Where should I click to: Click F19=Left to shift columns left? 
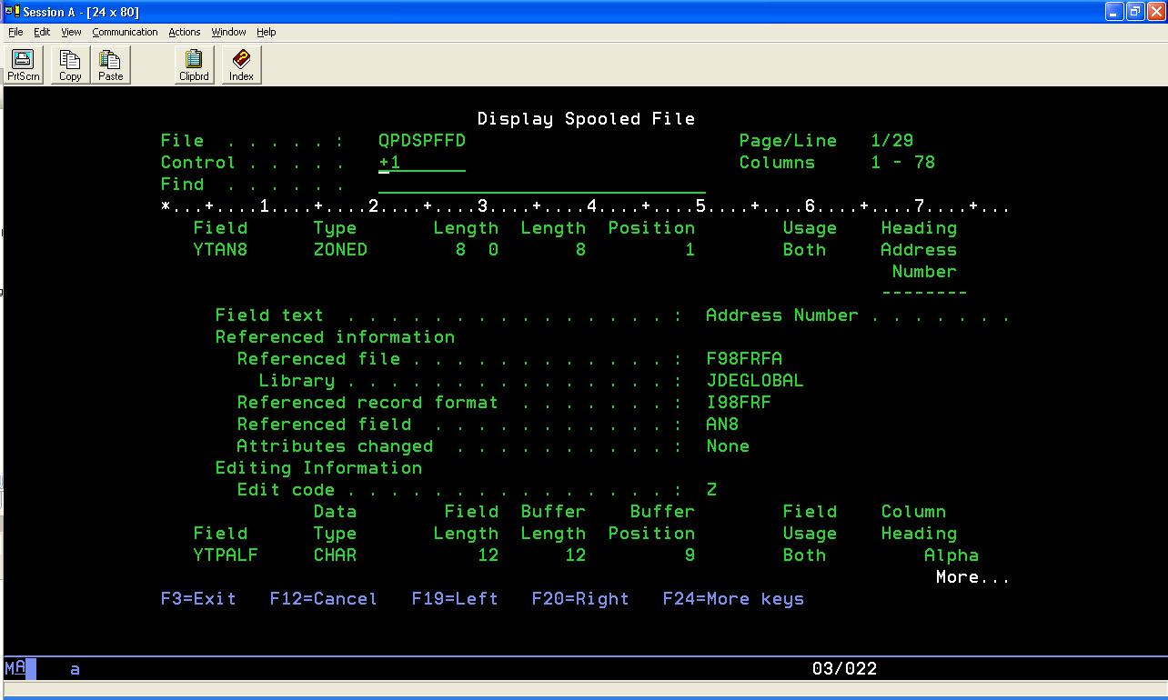pos(455,598)
